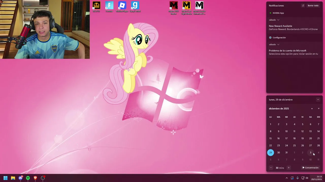Image resolution: width=325 pixels, height=182 pixels.
Task: Select December 25 in the calendar
Action: pos(294,145)
